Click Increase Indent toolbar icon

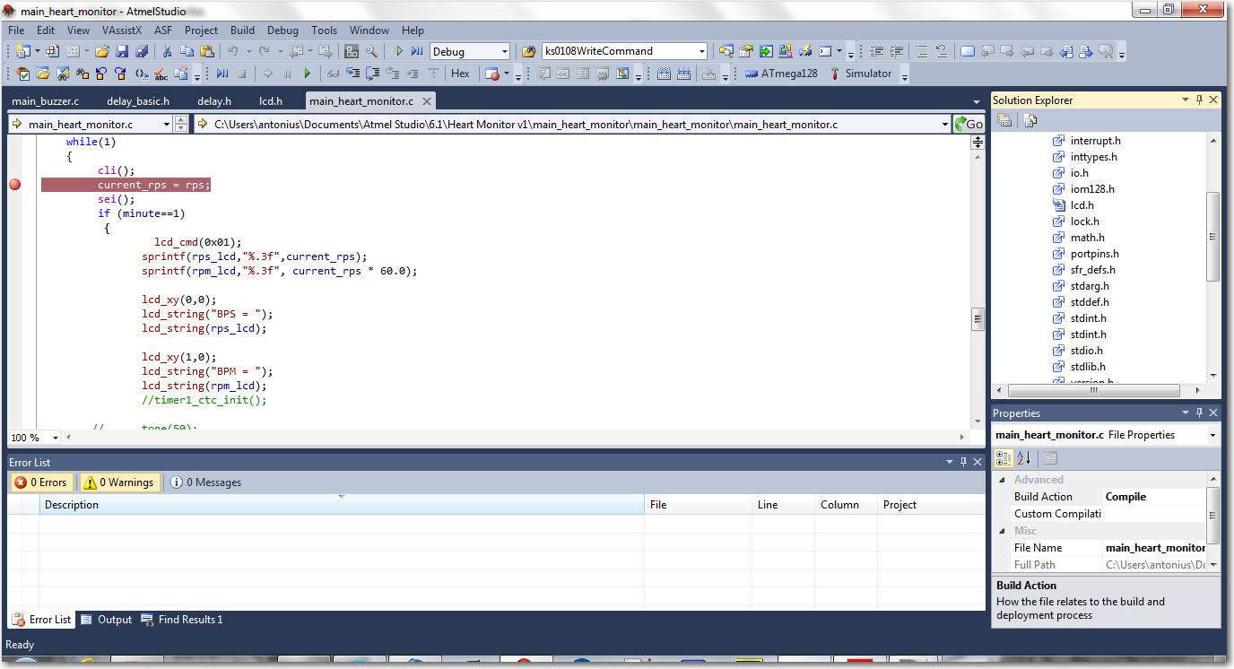point(897,51)
